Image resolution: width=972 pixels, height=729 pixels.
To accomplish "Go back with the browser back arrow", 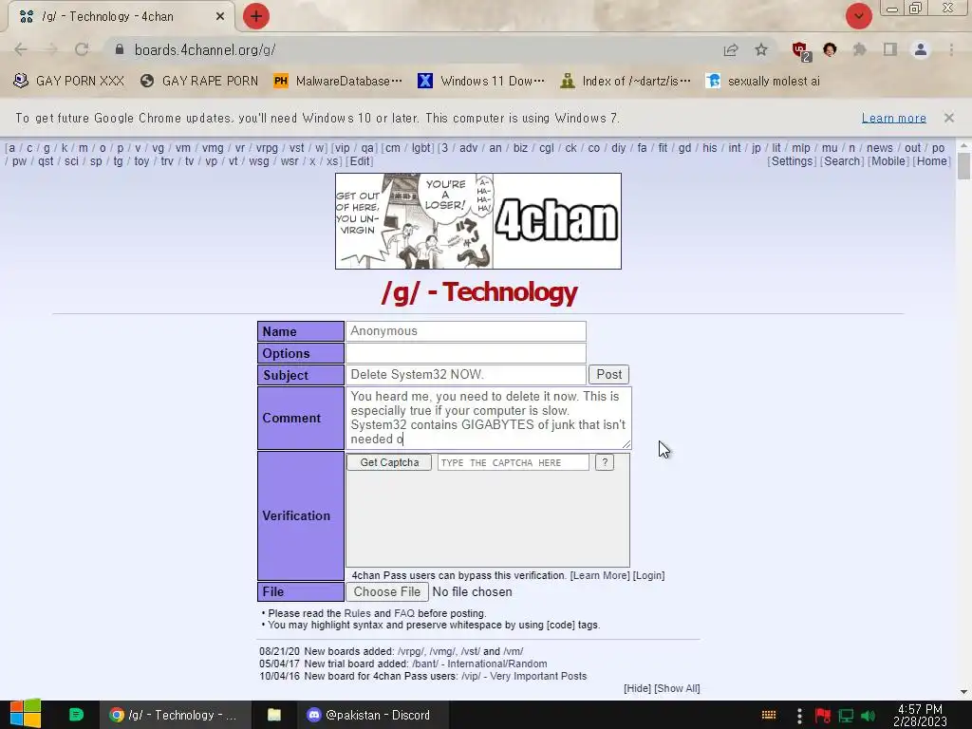I will [21, 49].
